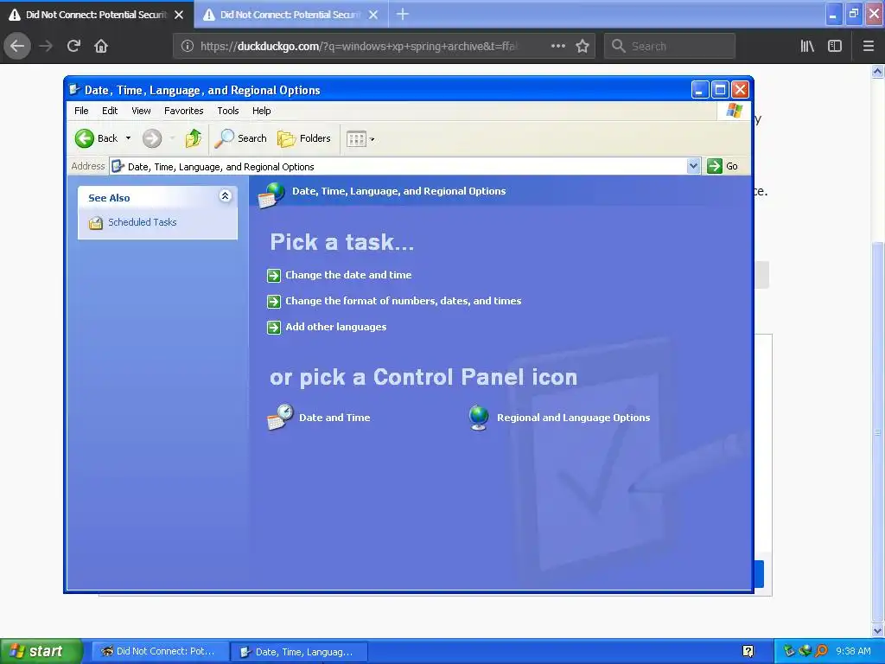Open the Edit menu
The height and width of the screenshot is (664, 885).
(110, 111)
